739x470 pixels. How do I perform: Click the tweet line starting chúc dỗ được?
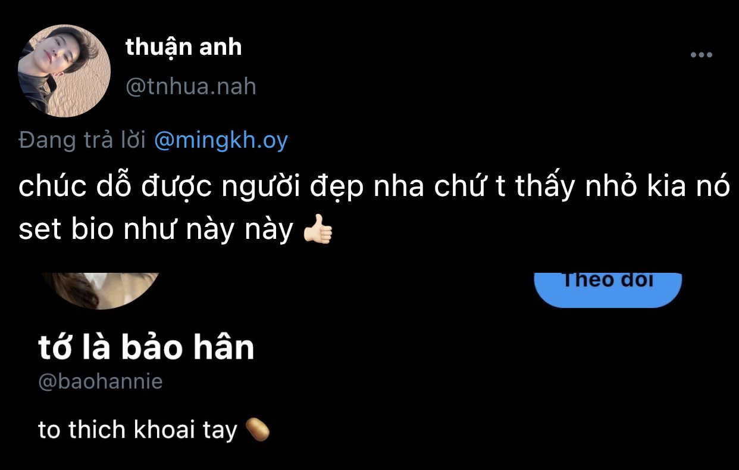[x=374, y=188]
